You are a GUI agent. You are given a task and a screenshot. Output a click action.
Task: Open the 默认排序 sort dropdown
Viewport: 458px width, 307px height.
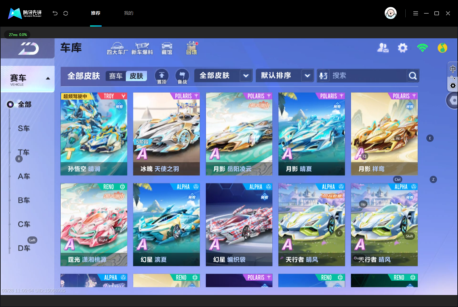285,76
